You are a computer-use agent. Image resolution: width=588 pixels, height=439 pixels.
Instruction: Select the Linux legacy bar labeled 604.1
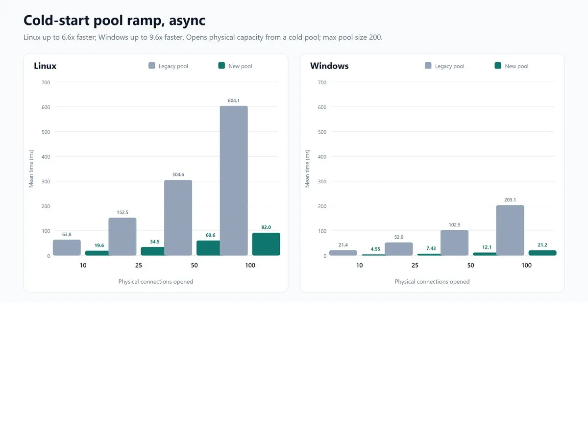pos(234,181)
